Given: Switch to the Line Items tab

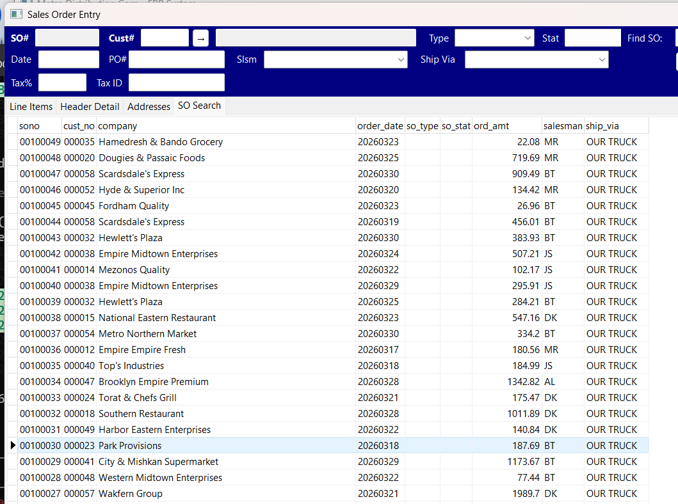Looking at the screenshot, I should pyautogui.click(x=31, y=106).
